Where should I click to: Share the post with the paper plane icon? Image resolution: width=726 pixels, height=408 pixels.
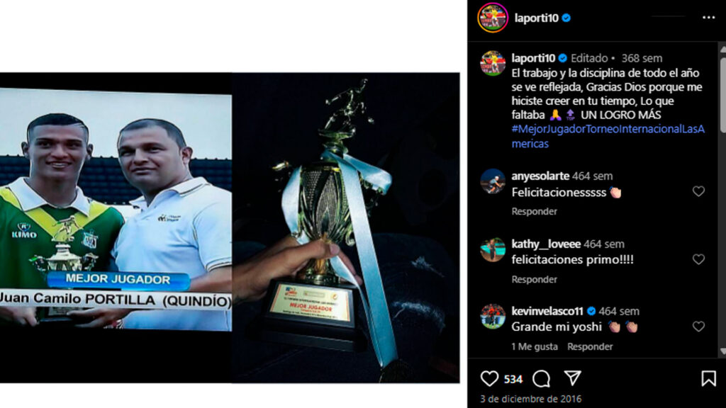click(x=573, y=378)
